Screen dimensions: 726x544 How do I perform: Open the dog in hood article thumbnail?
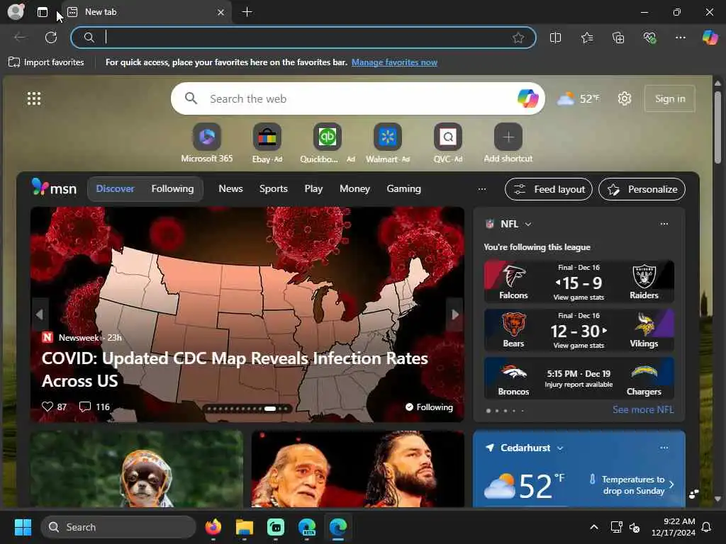pos(137,469)
